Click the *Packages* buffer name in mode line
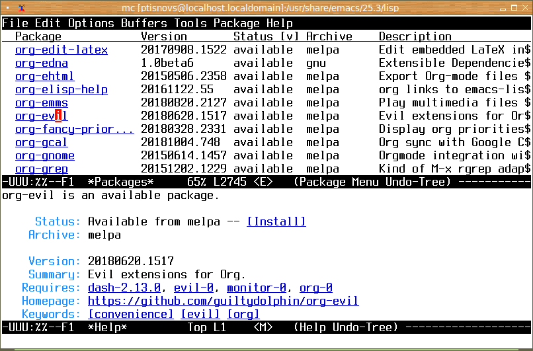Screen dimensions: 533x351 point(120,182)
